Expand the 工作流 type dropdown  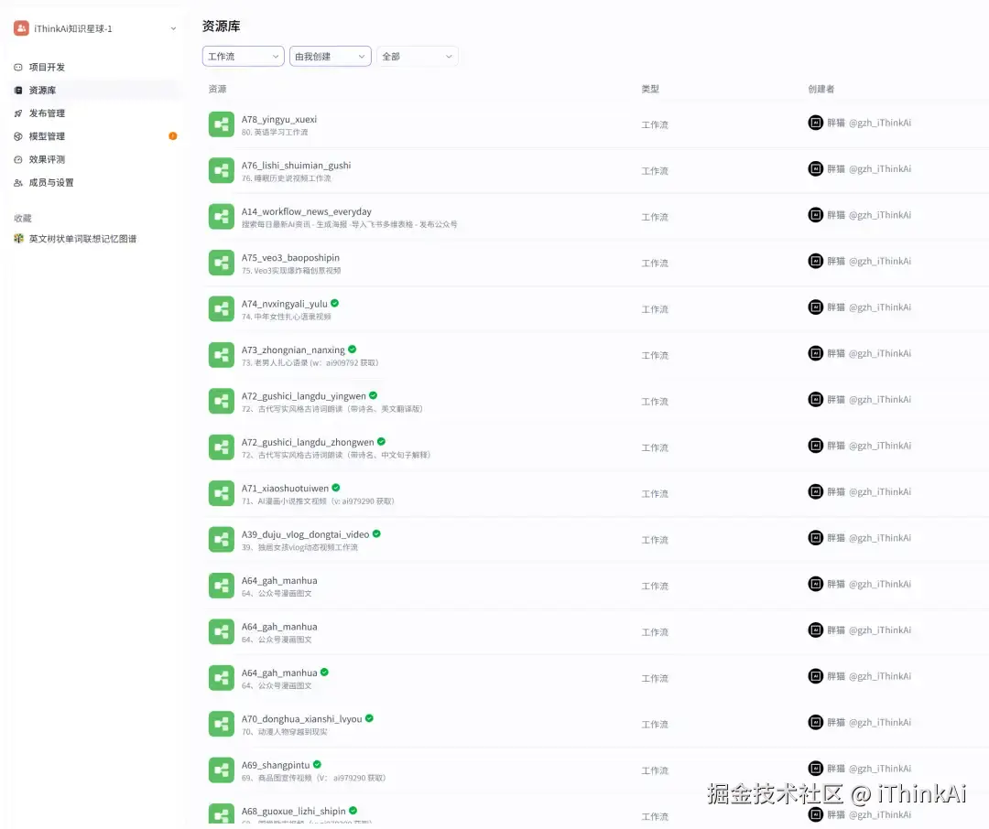click(243, 56)
